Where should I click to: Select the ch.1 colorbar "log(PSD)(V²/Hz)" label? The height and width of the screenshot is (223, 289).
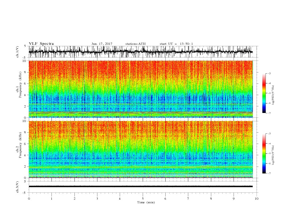pyautogui.click(x=273, y=95)
